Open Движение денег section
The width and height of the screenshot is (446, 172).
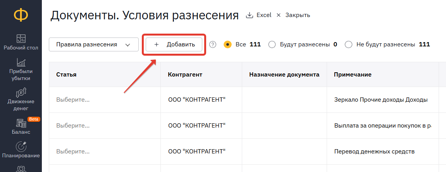(x=21, y=100)
